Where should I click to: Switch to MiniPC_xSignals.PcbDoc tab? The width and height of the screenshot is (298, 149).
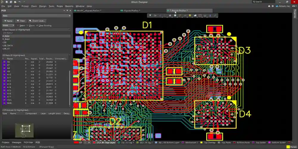(87, 11)
